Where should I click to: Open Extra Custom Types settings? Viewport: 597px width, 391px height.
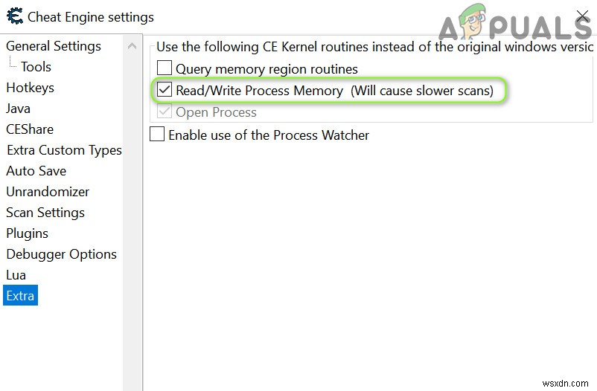(x=64, y=150)
